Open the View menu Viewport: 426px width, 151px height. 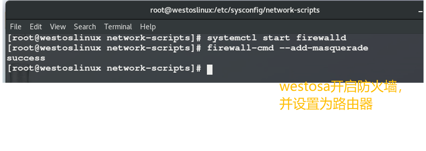(58, 27)
